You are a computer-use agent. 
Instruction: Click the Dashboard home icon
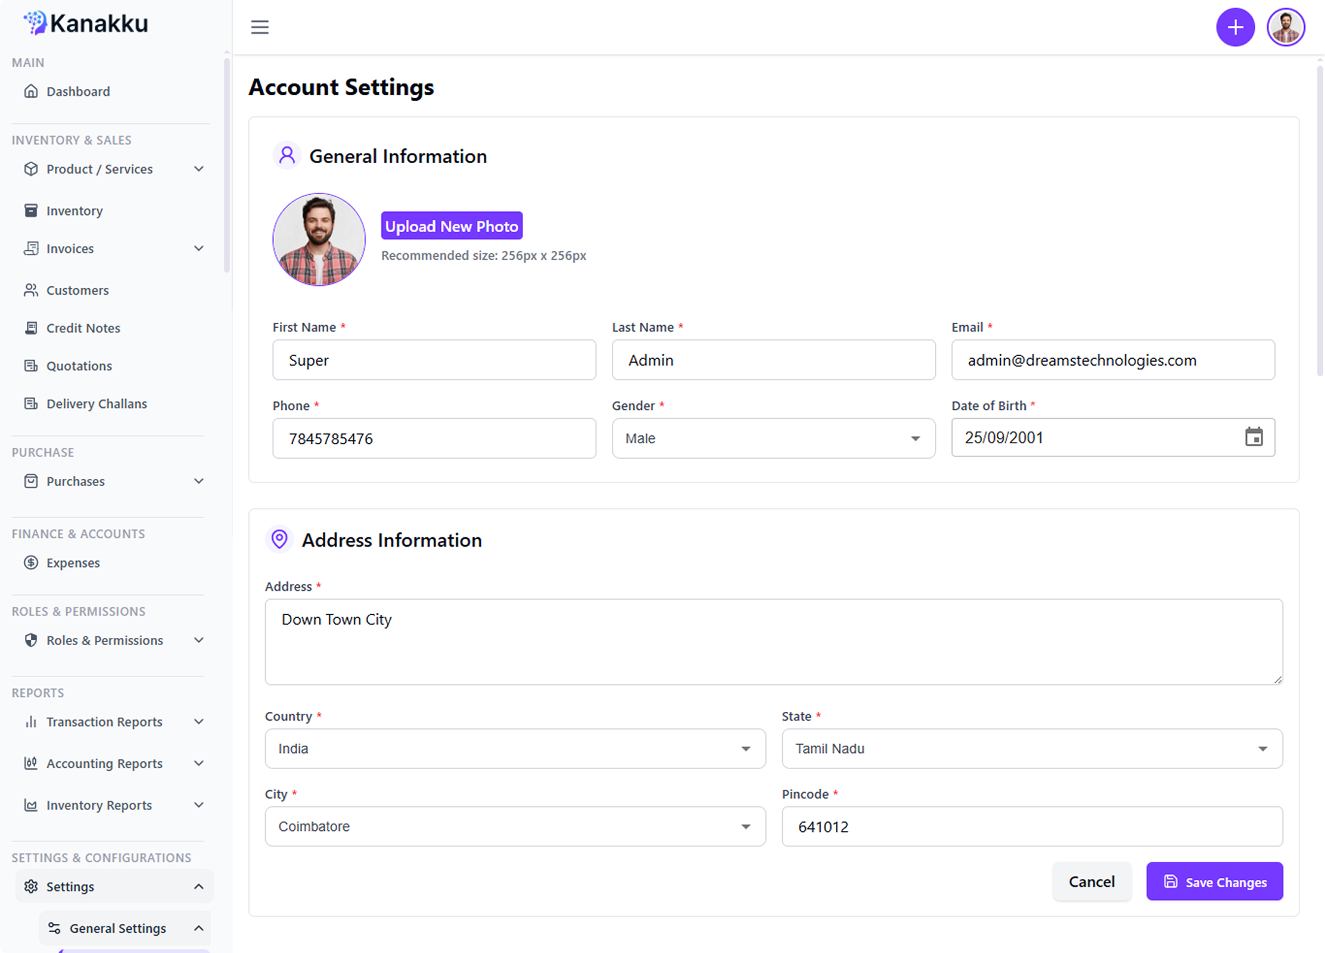click(x=31, y=91)
